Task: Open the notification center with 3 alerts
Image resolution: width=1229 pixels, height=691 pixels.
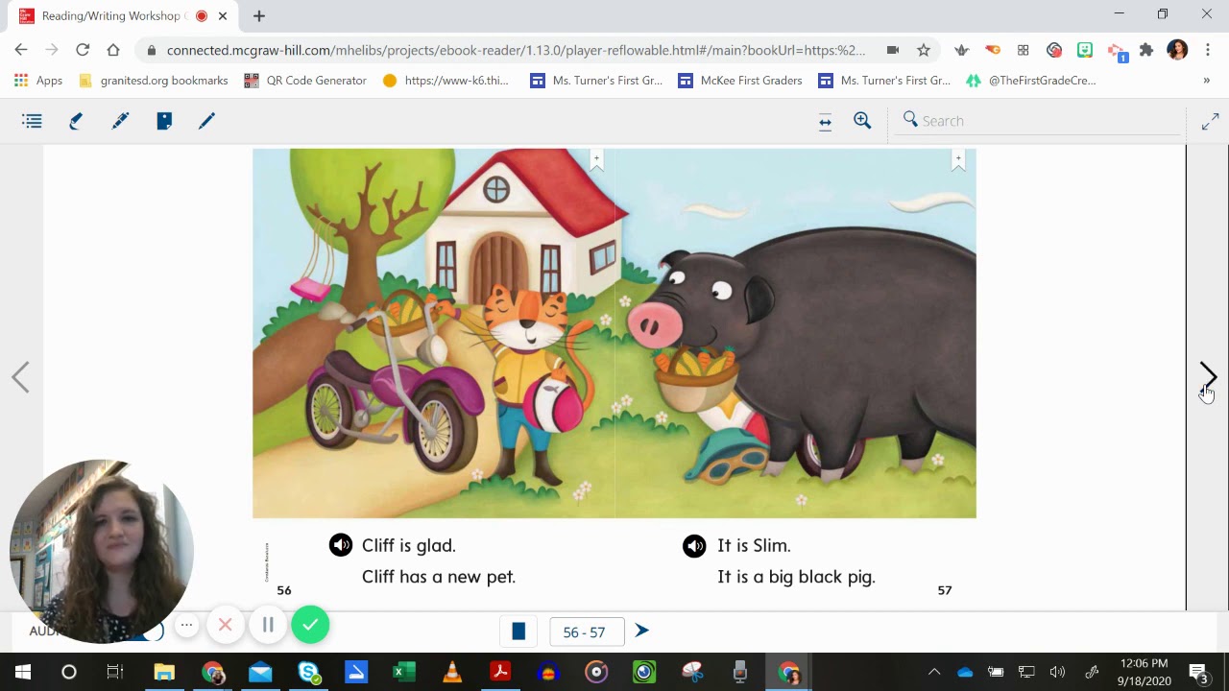Action: (1199, 672)
